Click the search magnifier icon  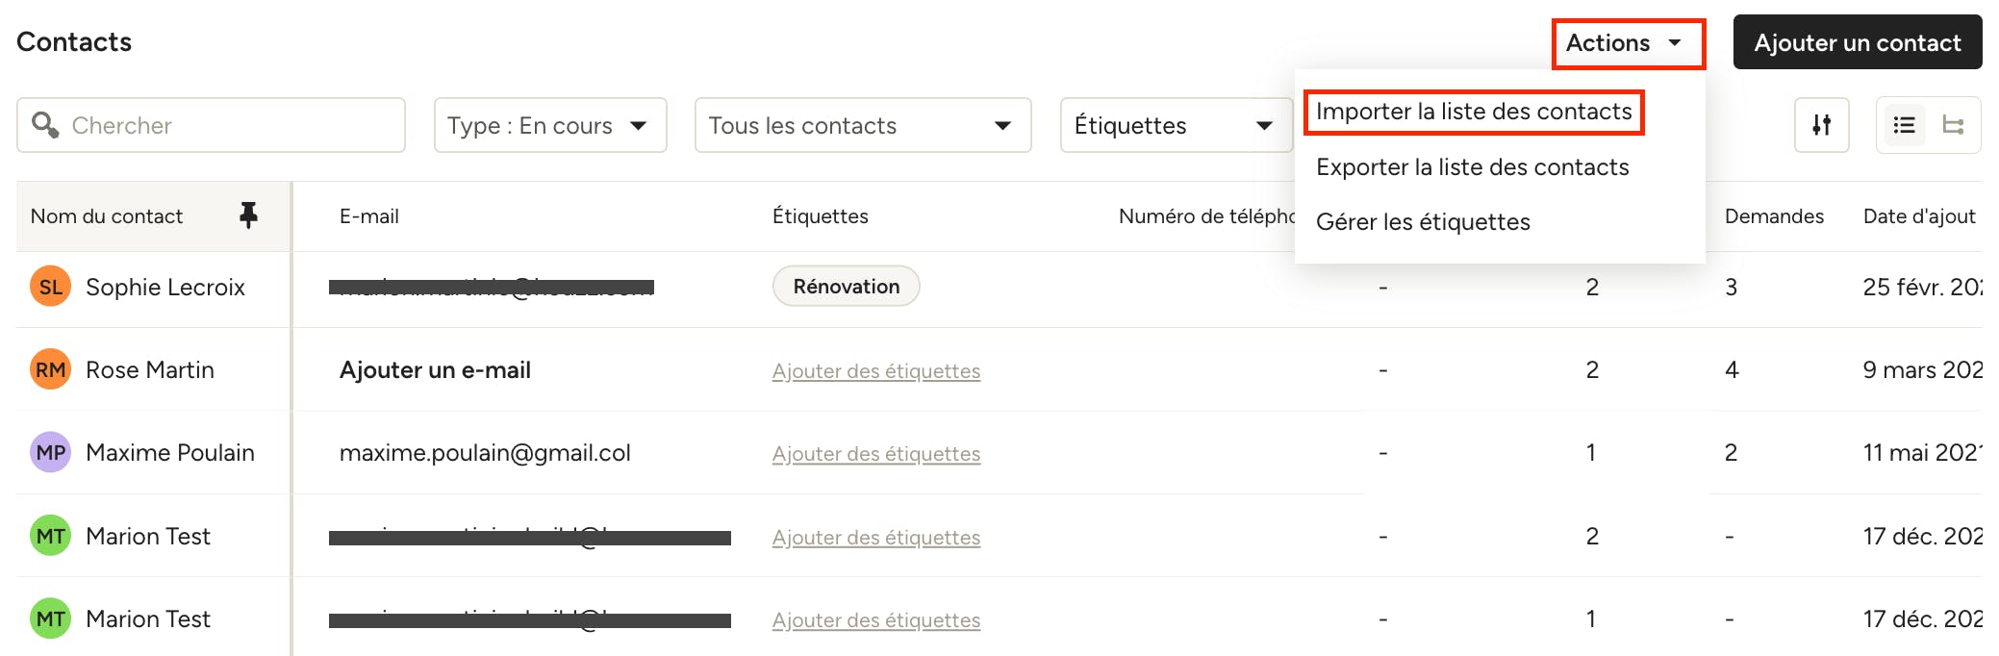pos(45,125)
